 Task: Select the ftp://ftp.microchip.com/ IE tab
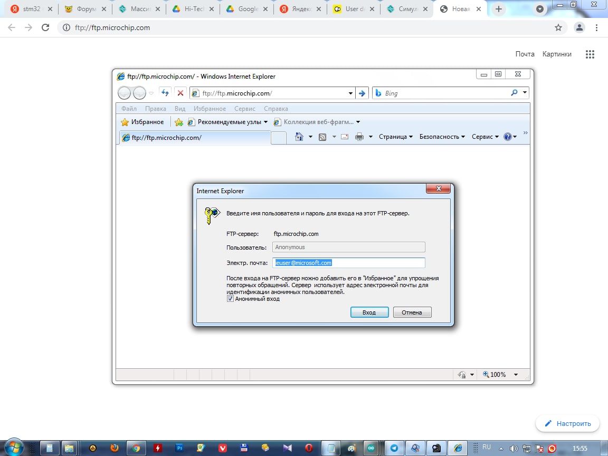195,138
